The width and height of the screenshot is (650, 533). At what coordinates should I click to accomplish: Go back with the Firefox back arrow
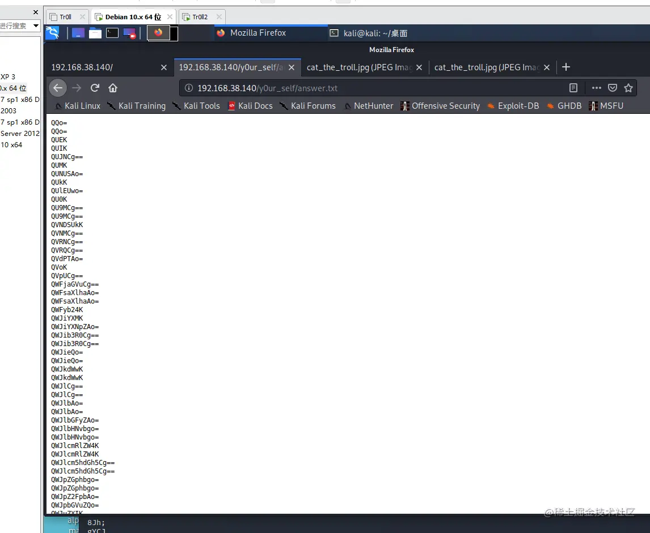(x=58, y=88)
